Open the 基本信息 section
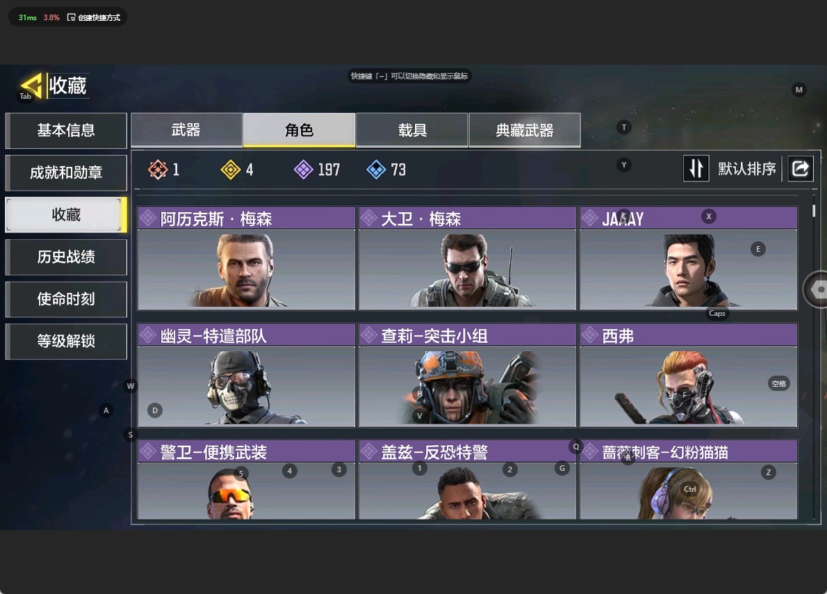This screenshot has height=594, width=827. point(66,131)
